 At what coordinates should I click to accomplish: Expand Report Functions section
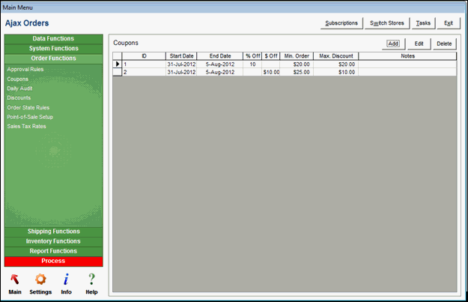53,251
